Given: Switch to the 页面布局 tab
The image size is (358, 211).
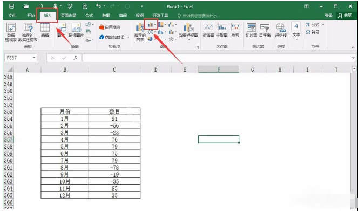Looking at the screenshot, I should (x=69, y=16).
